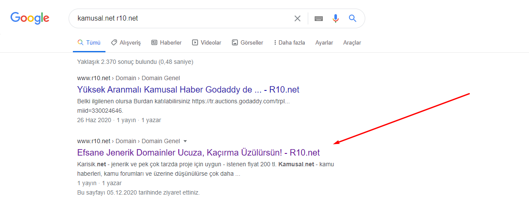The image size is (529, 207).
Task: Open the Görseller tab
Action: pyautogui.click(x=247, y=42)
